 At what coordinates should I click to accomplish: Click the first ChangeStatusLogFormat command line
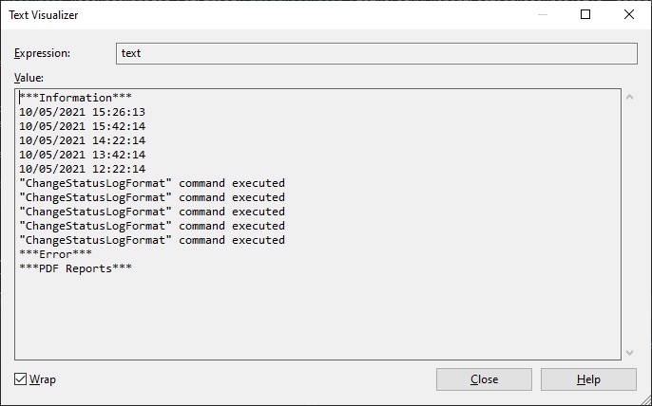click(152, 183)
